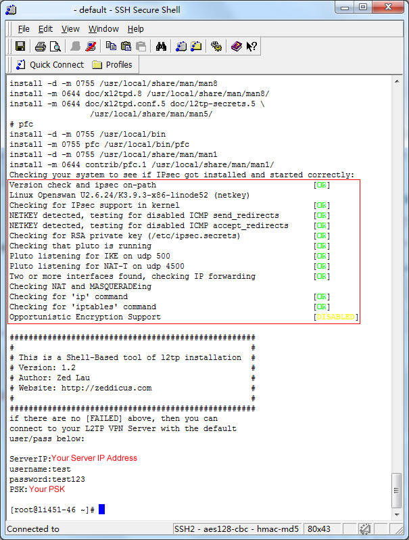
Task: Click 'Checking that pluto is running' line
Action: pos(80,246)
